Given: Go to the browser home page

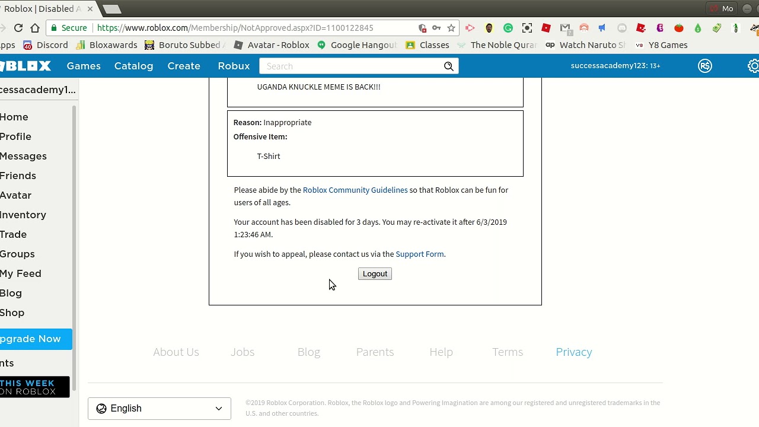Looking at the screenshot, I should (x=35, y=28).
